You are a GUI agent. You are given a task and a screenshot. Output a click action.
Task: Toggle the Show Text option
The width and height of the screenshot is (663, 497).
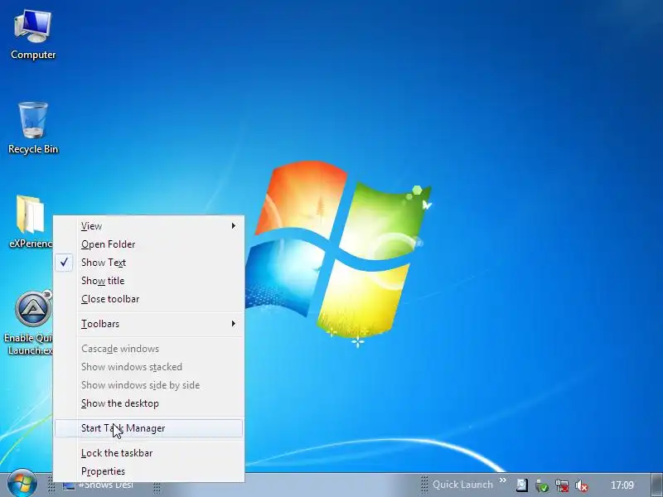[149, 263]
